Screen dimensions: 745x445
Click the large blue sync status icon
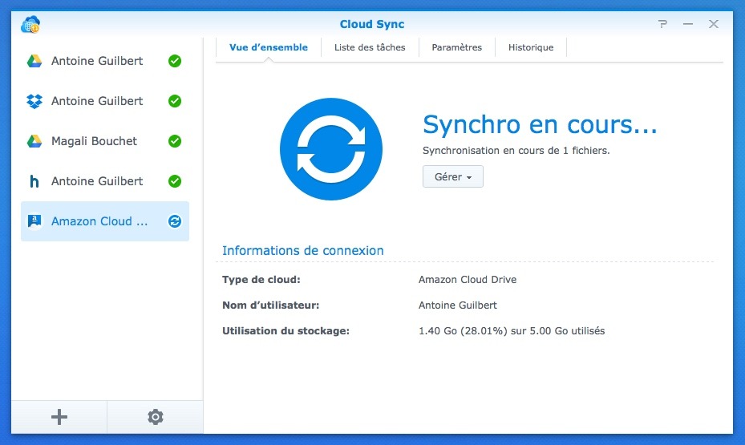331,149
